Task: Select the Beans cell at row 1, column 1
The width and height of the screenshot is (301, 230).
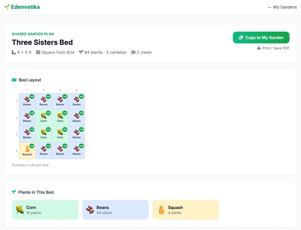Action: [x=27, y=101]
